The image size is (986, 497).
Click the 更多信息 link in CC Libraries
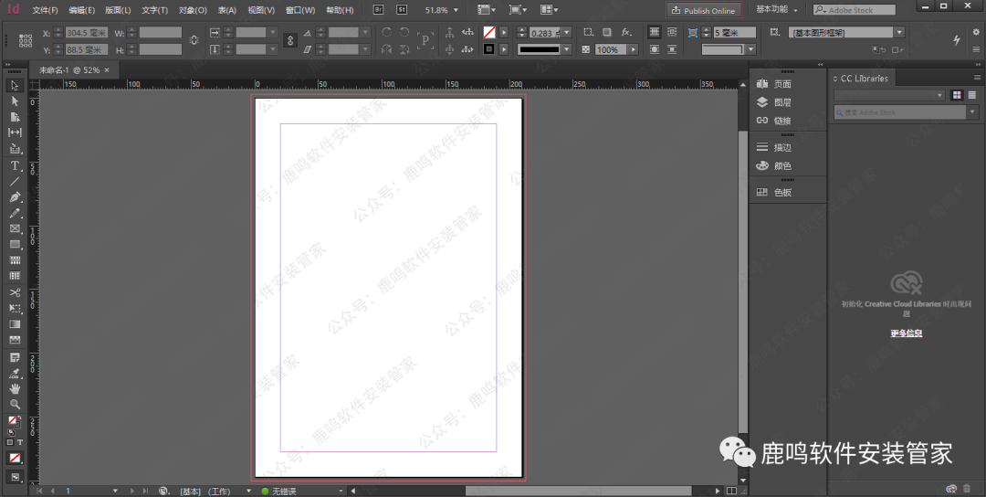pyautogui.click(x=907, y=333)
